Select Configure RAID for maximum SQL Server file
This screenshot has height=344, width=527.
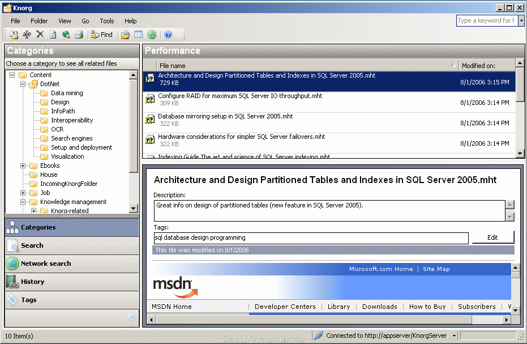[x=329, y=102]
